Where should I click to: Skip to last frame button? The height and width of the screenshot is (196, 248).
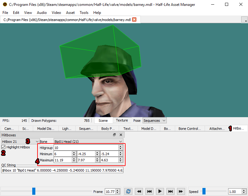click(170, 191)
